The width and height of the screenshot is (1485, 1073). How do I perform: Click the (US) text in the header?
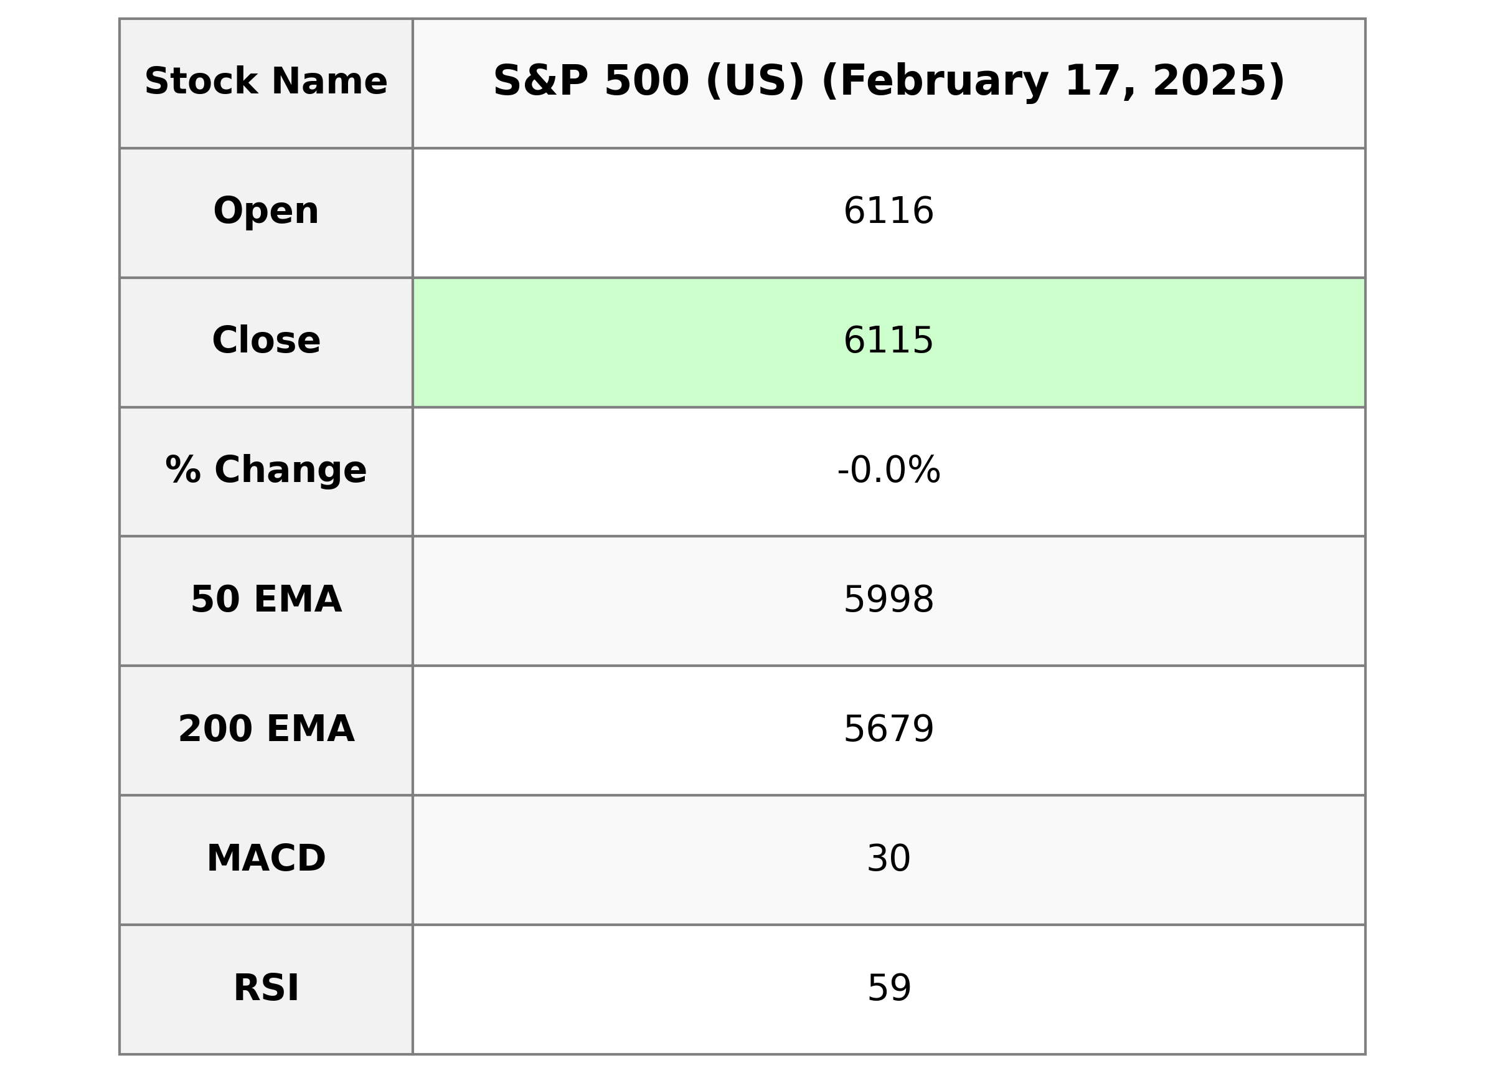[x=754, y=81]
